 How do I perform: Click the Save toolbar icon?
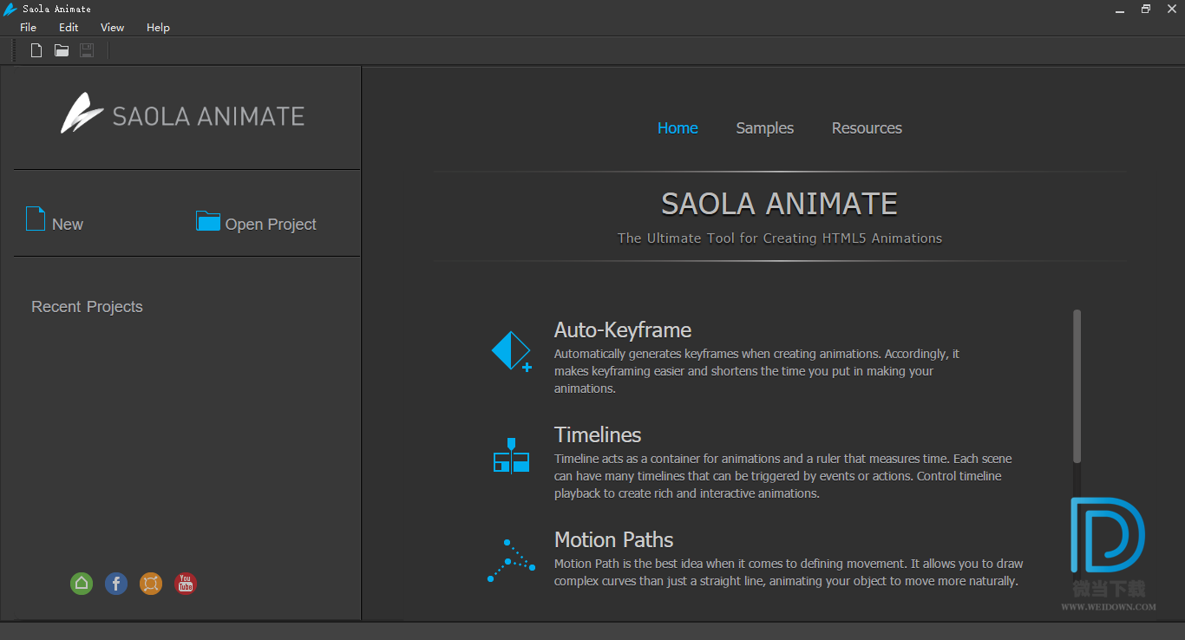[x=87, y=50]
